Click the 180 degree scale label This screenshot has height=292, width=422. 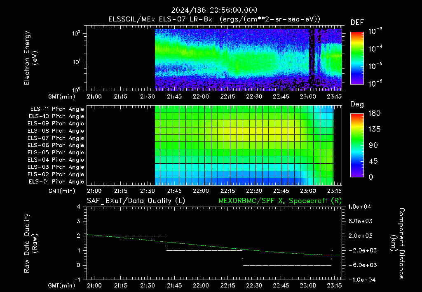[374, 113]
